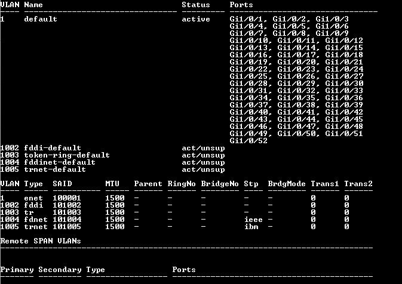402x284 pixels.
Task: Select the 'Trans1' column header
Action: (x=325, y=184)
